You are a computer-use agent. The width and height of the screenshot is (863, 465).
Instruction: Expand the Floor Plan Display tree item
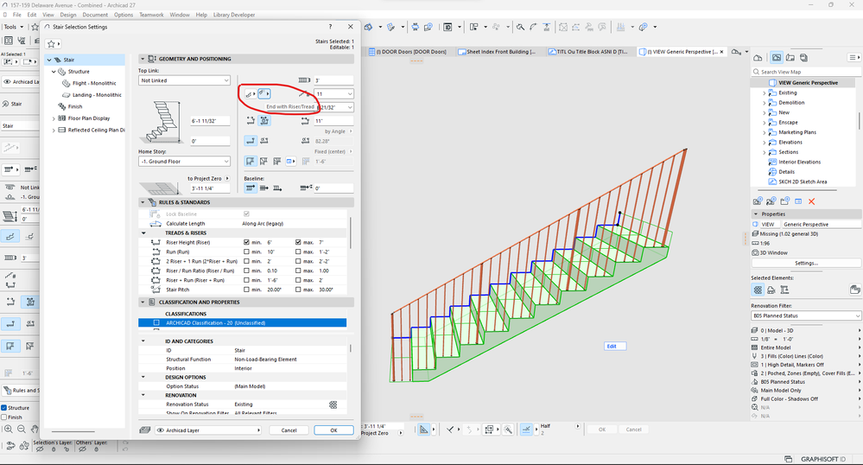pos(54,118)
